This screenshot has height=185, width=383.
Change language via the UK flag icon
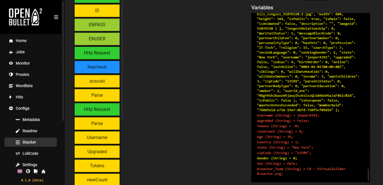point(20,171)
